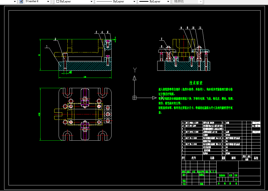Select the 1:1 scale value in title block
This screenshot has height=191, width=268.
click(x=236, y=179)
